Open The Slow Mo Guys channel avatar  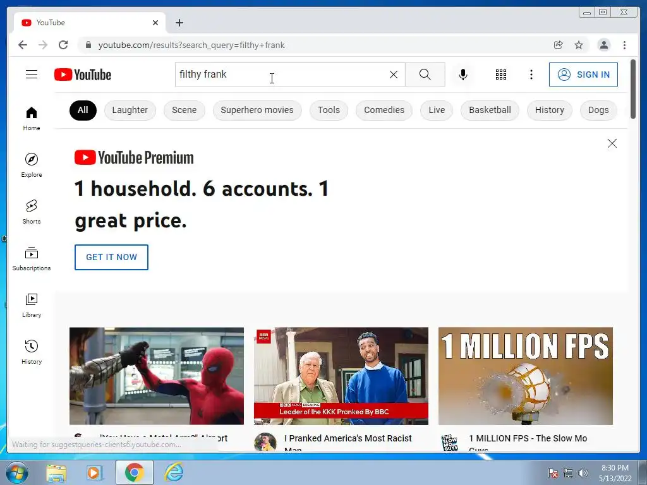(450, 442)
